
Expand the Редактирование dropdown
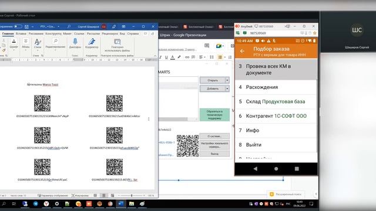tap(55, 45)
